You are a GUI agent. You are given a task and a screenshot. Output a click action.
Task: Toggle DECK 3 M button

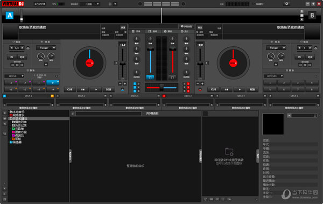pyautogui.click(x=106, y=96)
